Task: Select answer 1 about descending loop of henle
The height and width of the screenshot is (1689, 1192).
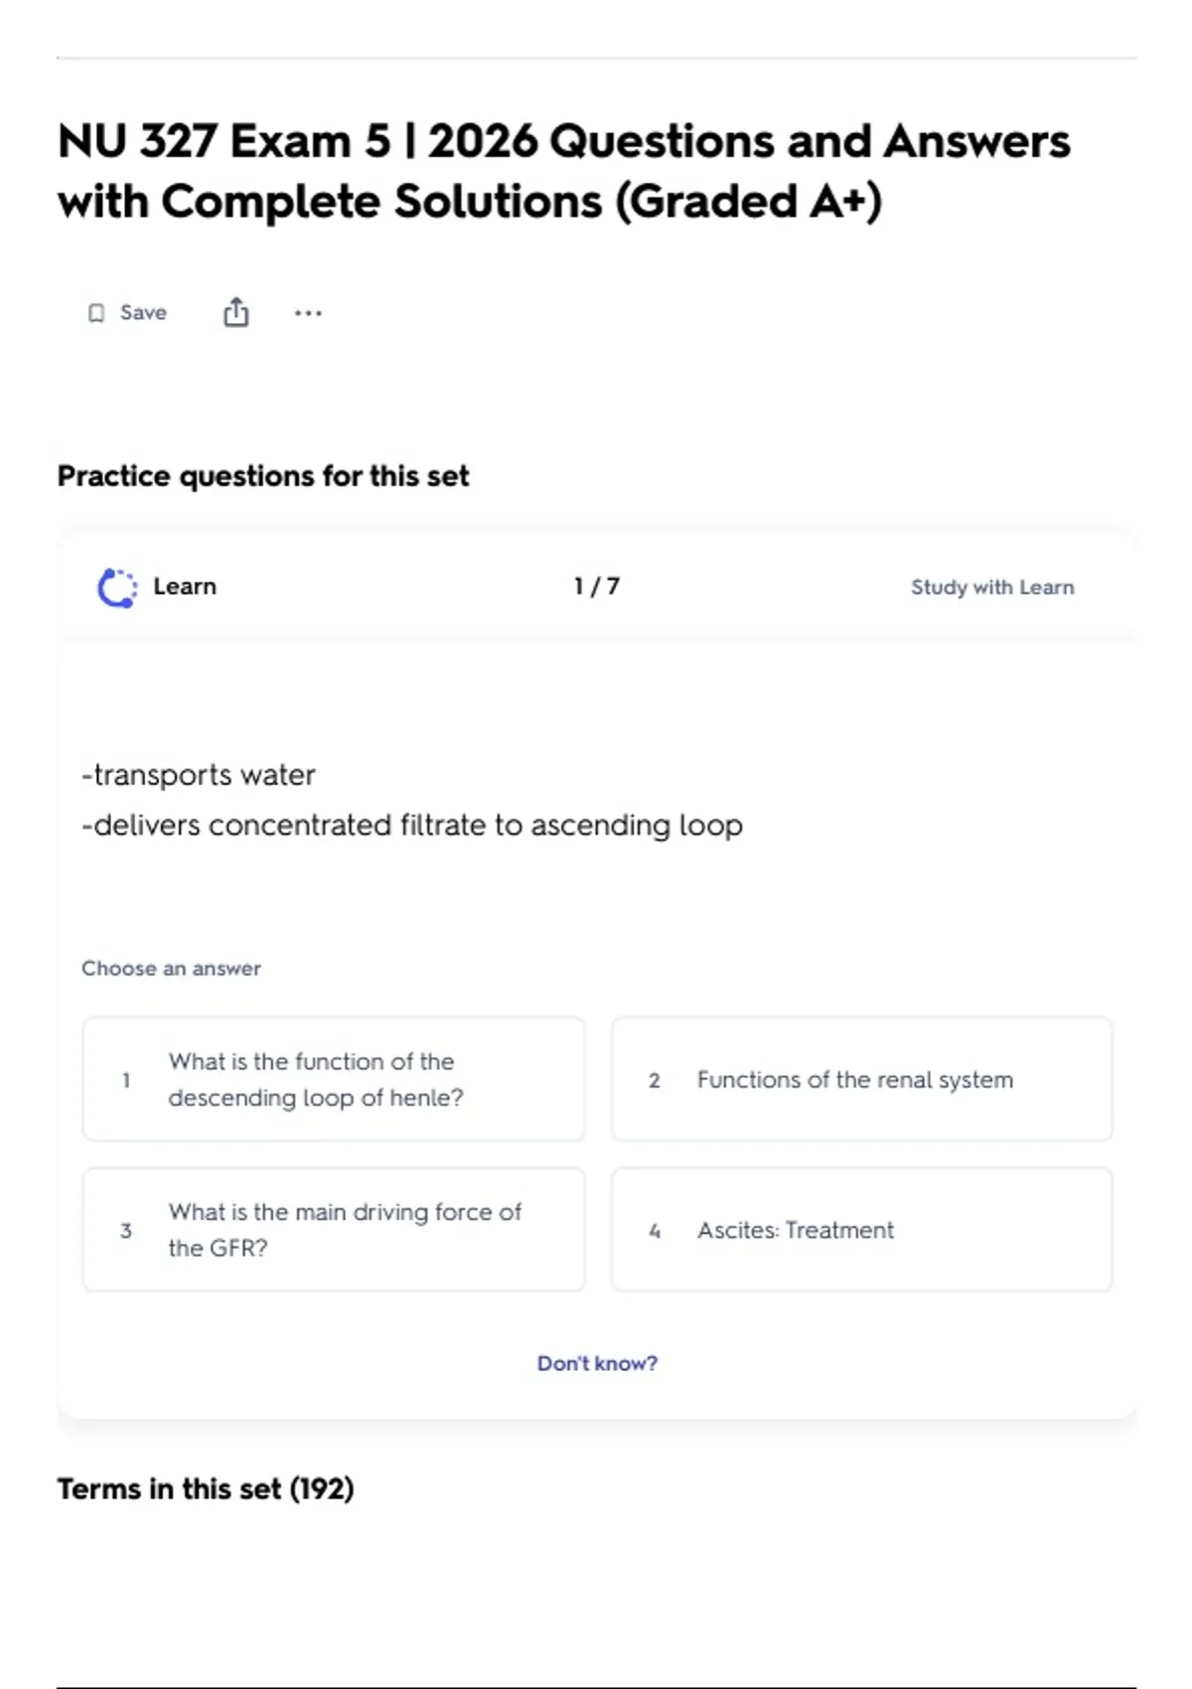Action: tap(334, 1079)
